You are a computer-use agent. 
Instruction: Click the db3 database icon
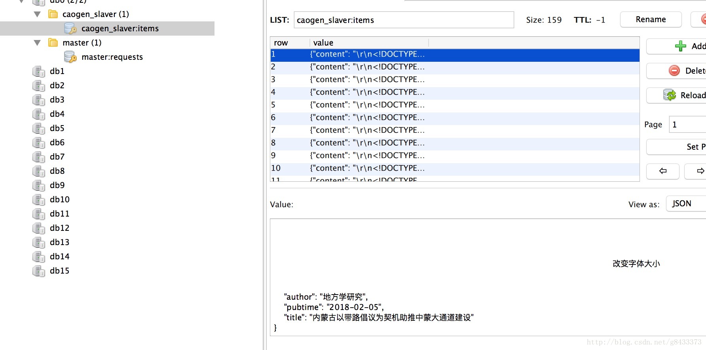coord(39,100)
